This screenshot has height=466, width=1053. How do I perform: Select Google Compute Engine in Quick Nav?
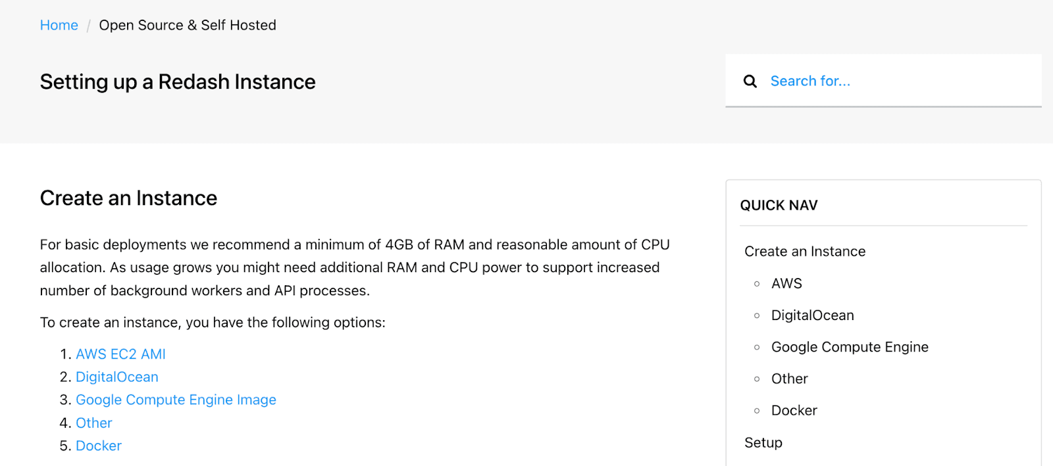[850, 347]
